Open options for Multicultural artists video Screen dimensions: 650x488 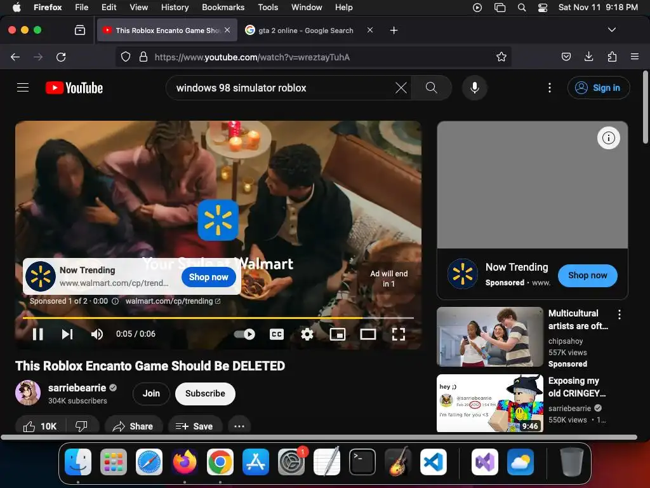click(x=620, y=315)
